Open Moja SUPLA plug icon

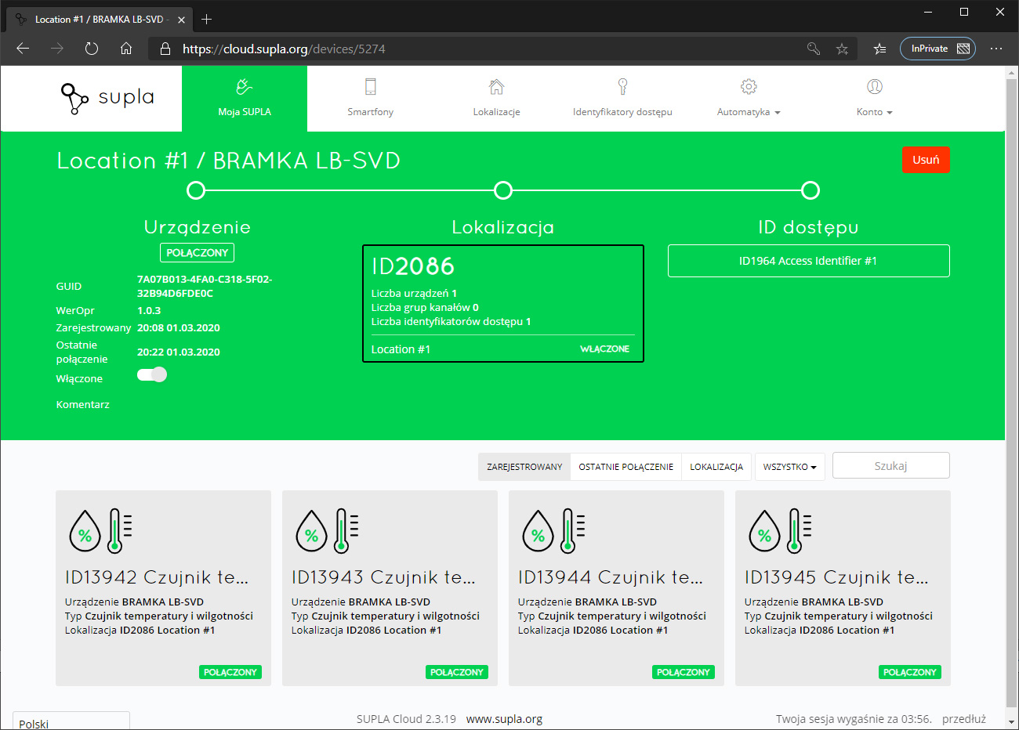click(x=245, y=87)
